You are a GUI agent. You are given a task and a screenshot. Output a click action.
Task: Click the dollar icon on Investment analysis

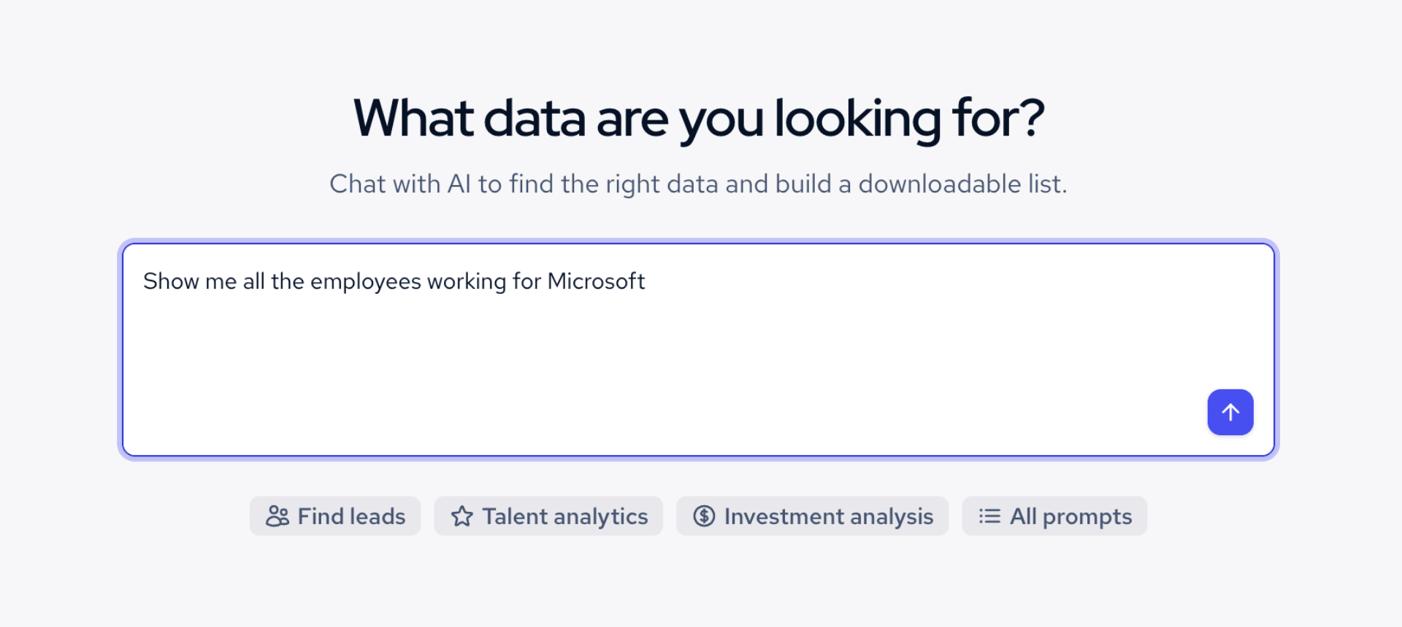(x=704, y=516)
